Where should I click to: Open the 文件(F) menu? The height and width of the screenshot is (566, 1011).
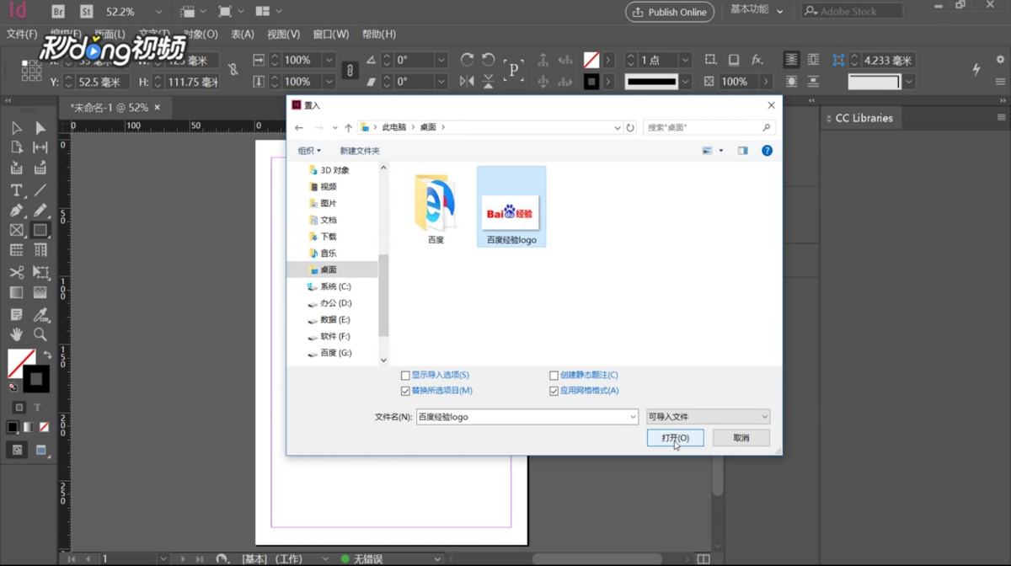click(x=22, y=35)
